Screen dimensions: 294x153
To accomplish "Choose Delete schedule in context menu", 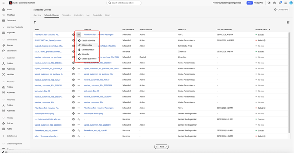I will pos(87,50).
